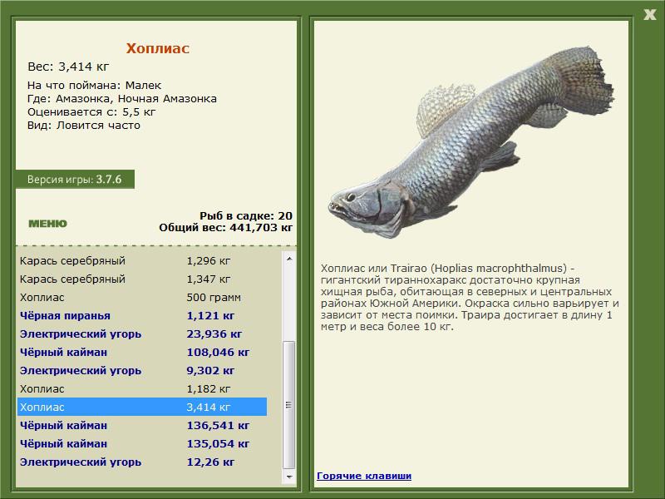Click the list scrollbar up arrow

click(x=289, y=259)
